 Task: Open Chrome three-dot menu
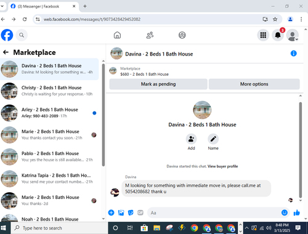[301, 19]
